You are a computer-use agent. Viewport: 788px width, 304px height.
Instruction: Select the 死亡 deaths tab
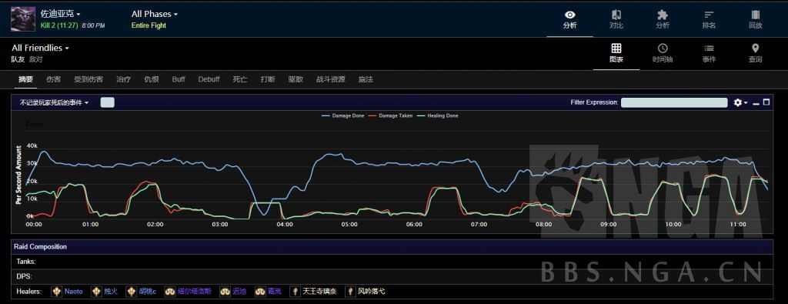coord(240,79)
